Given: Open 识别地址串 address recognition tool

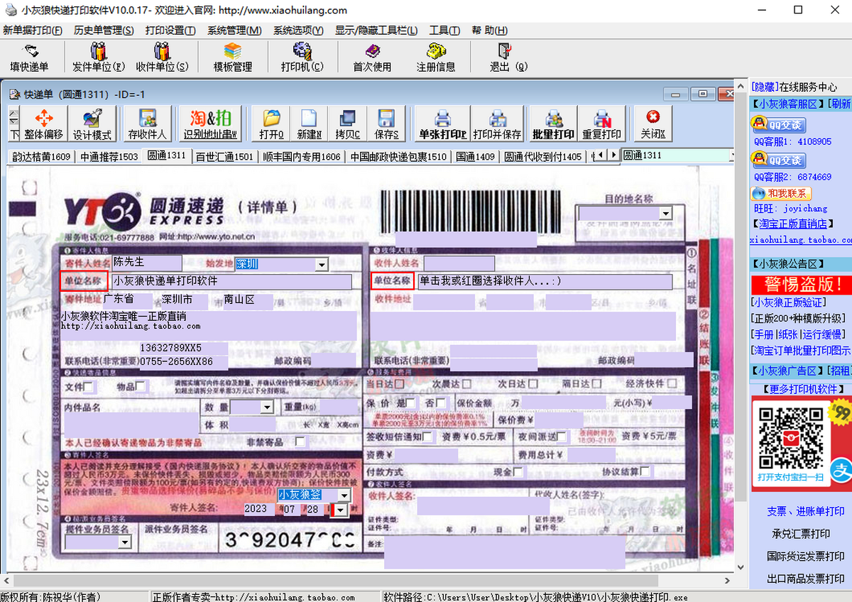Looking at the screenshot, I should coord(211,124).
